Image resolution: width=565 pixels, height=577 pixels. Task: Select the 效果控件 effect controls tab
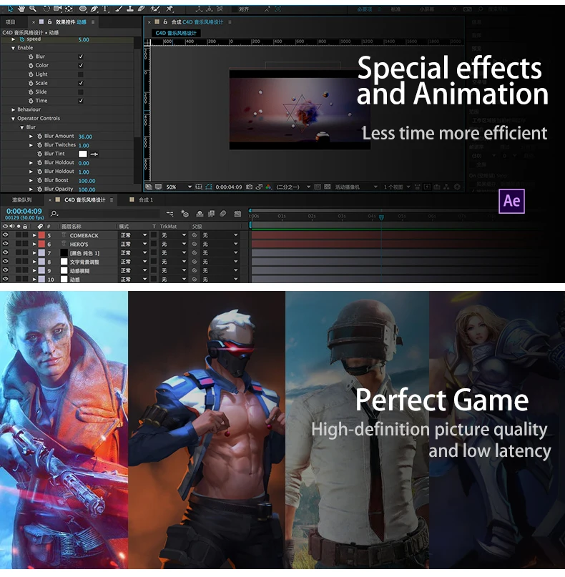(70, 22)
